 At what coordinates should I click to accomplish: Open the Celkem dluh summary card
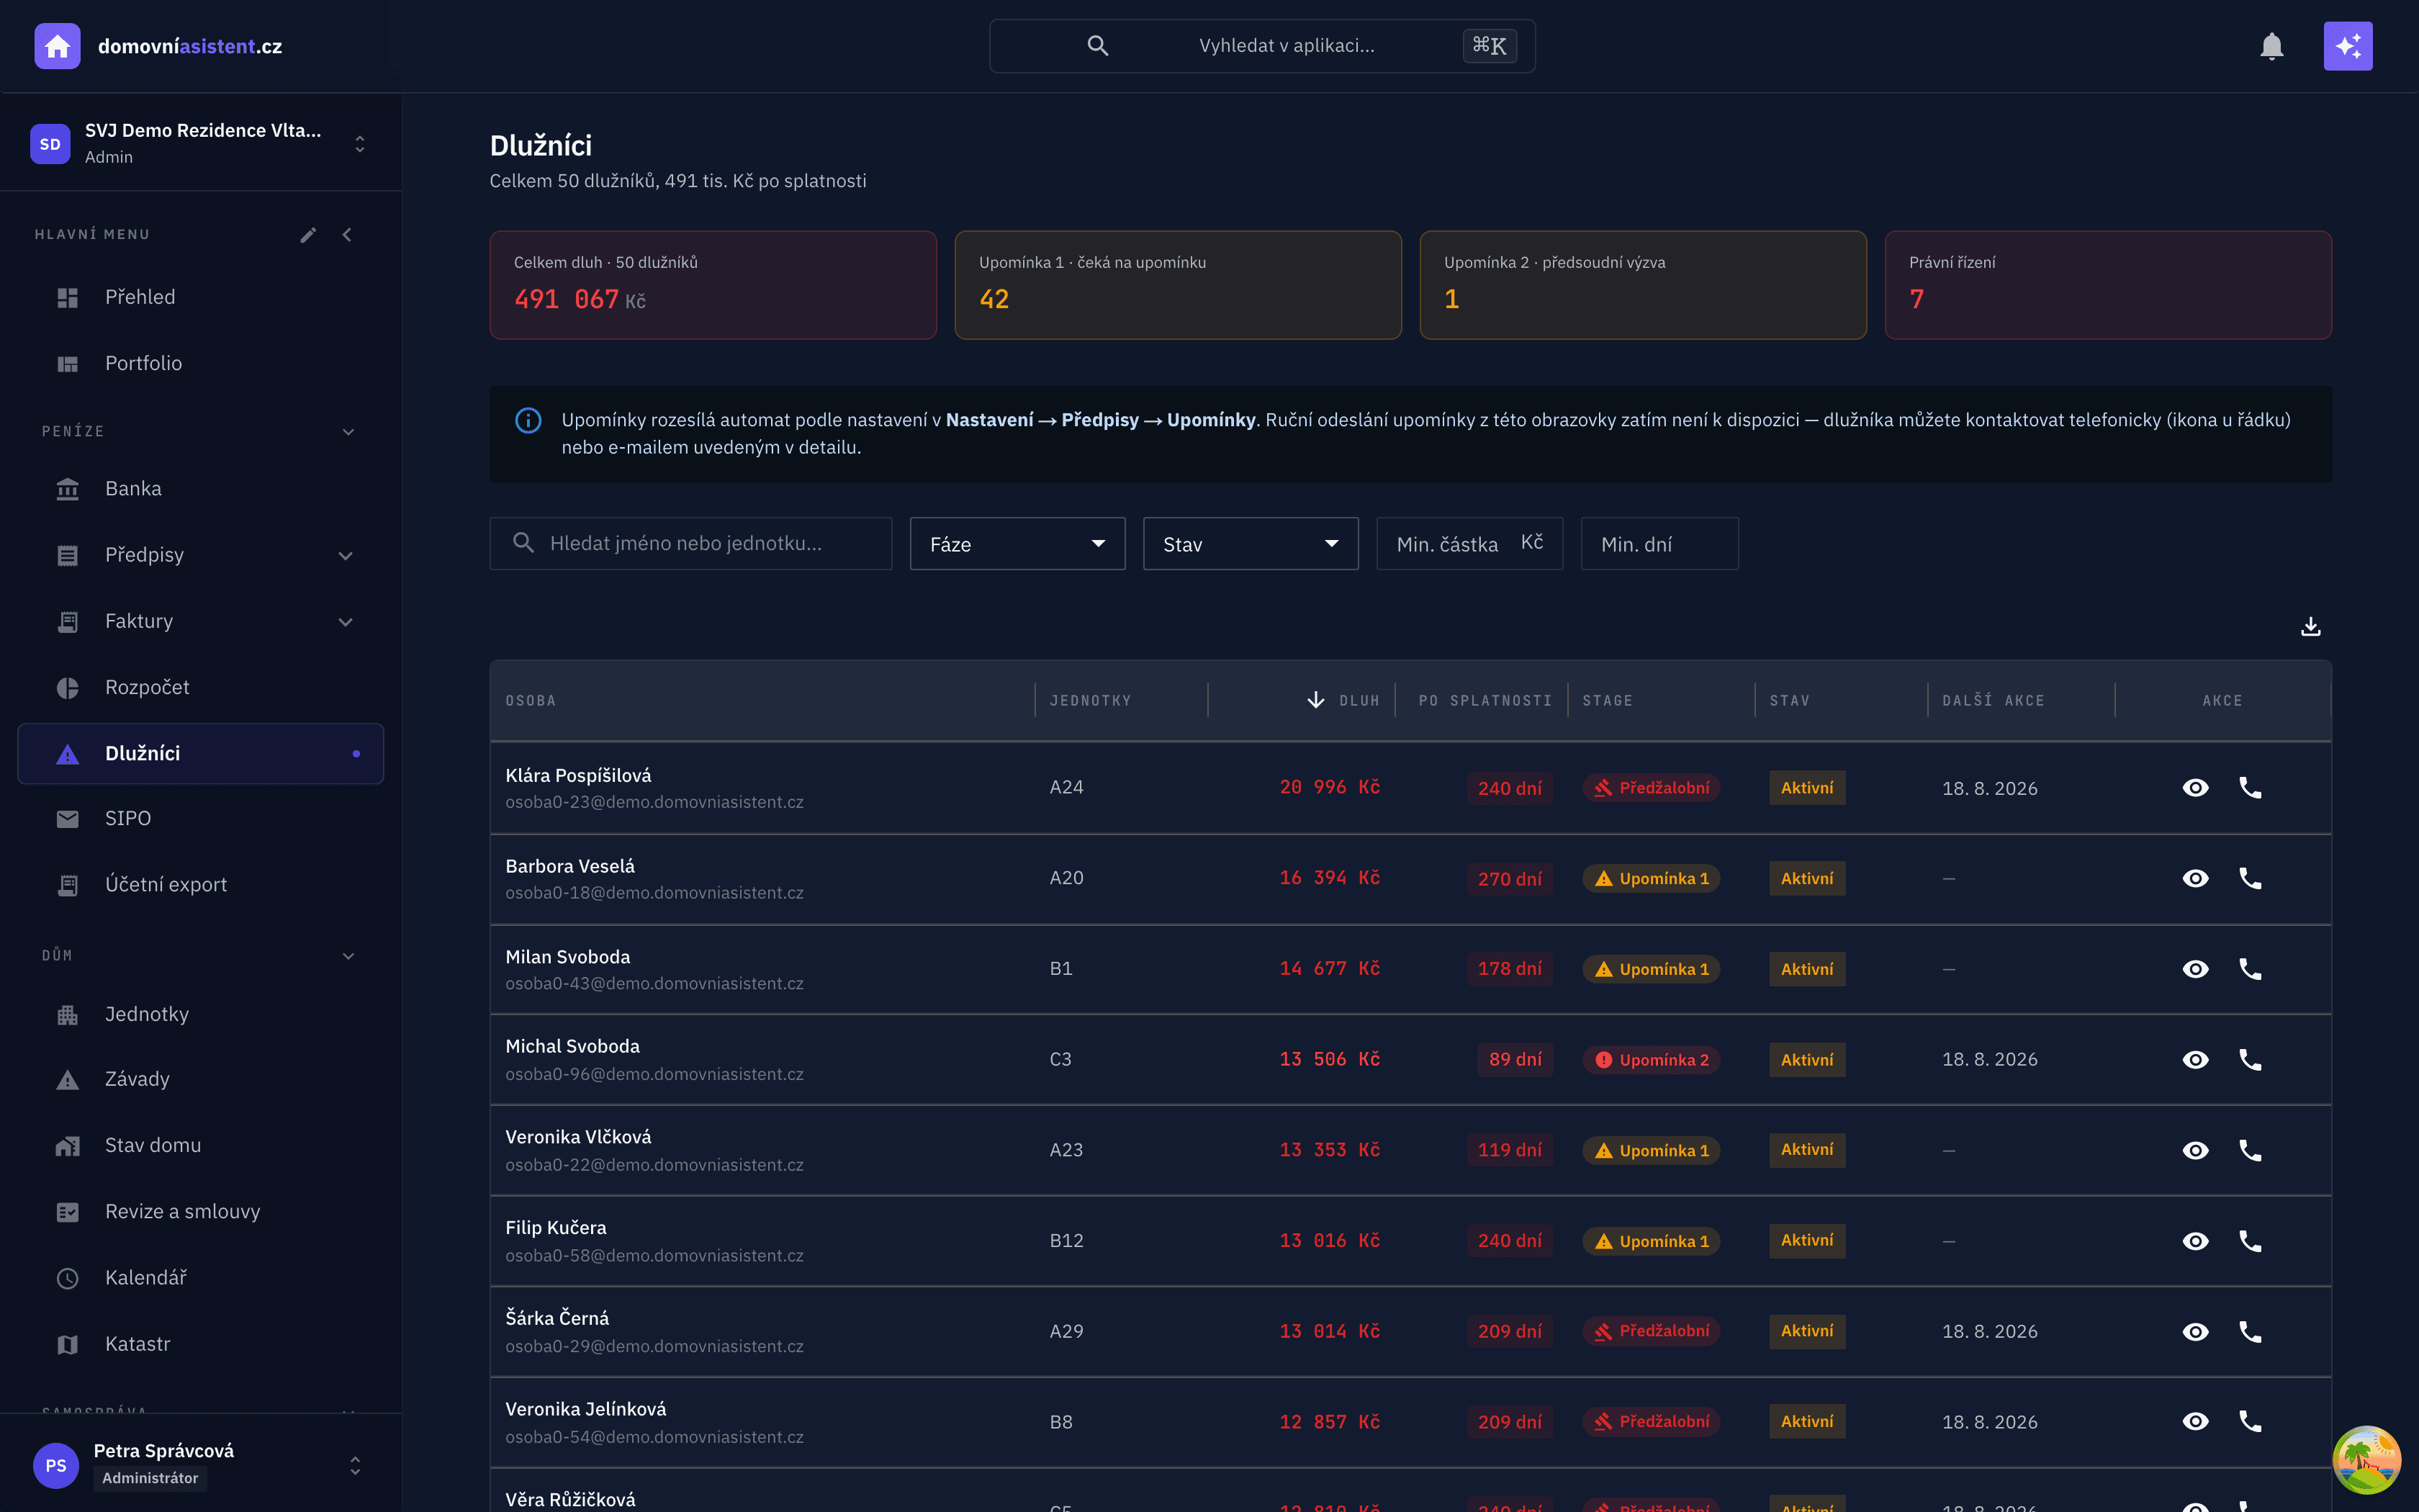coord(713,285)
